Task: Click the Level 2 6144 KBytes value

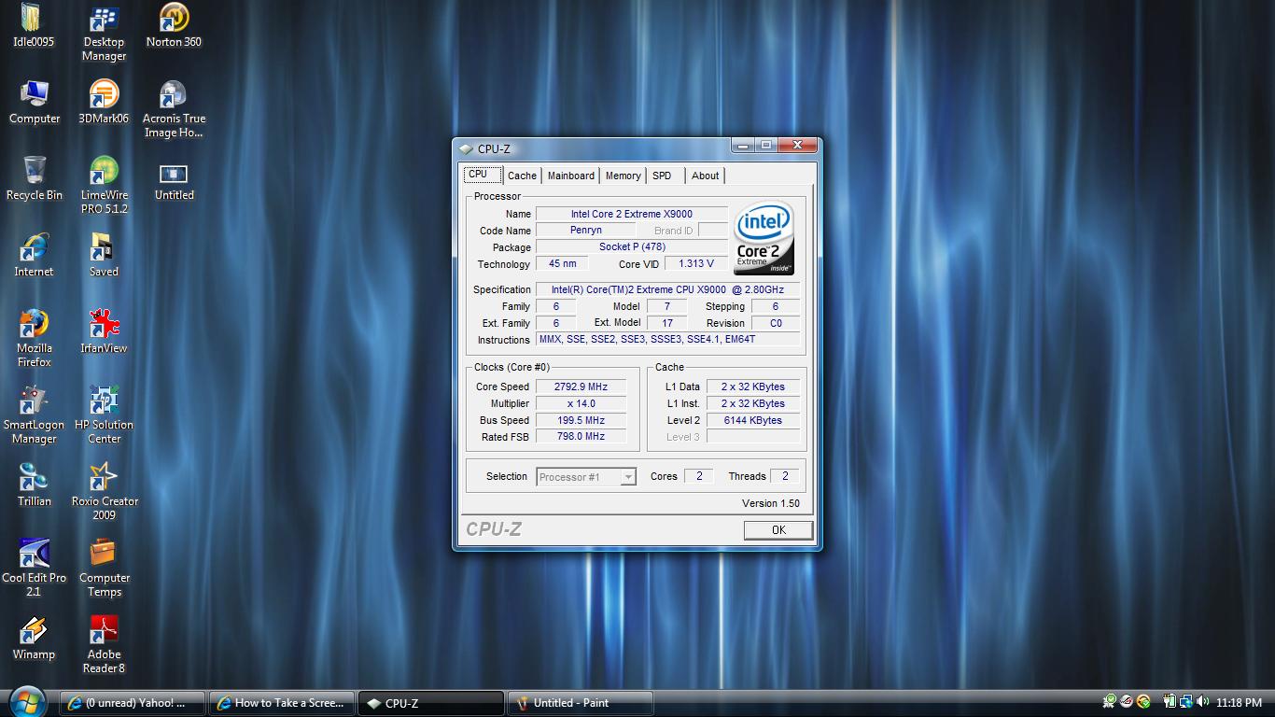Action: point(752,420)
